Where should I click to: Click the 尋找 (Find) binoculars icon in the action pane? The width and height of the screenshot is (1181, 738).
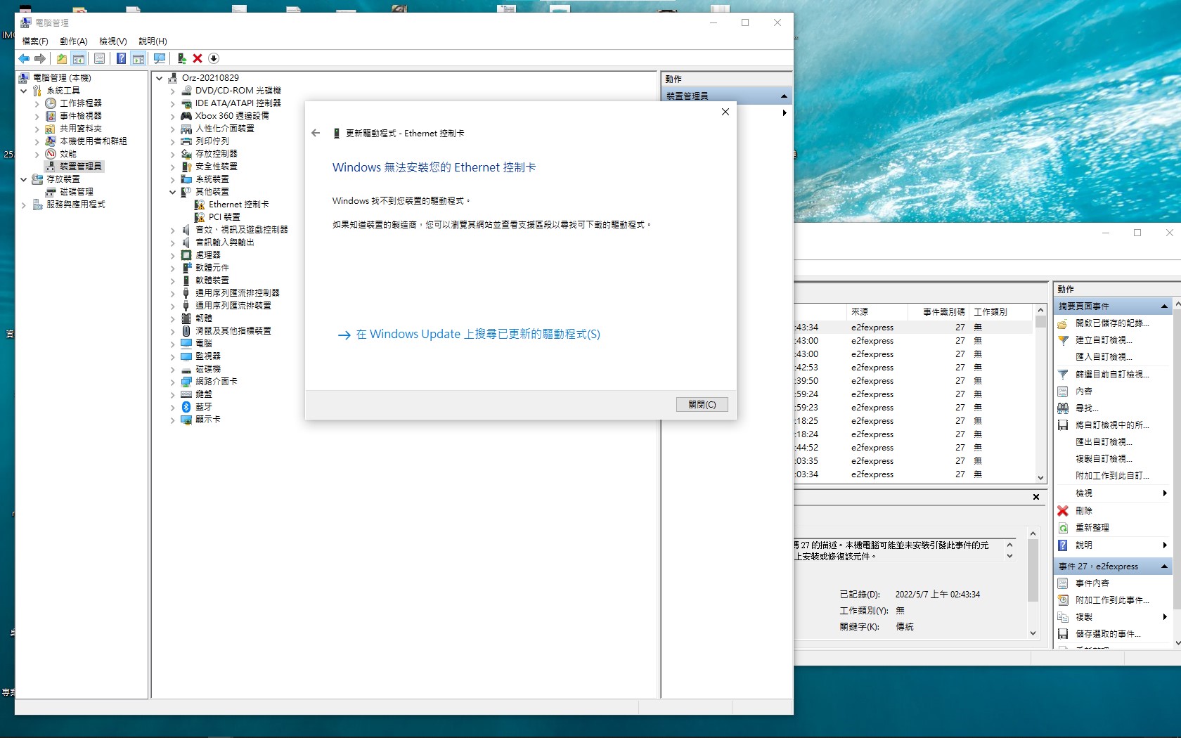pyautogui.click(x=1064, y=408)
